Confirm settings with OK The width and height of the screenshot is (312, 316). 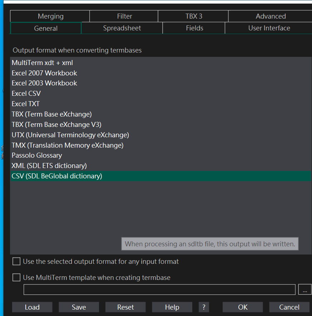coord(242,307)
